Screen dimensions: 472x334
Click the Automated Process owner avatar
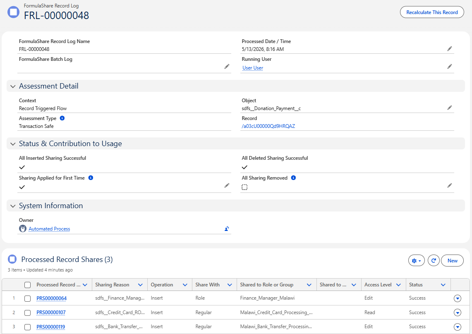(23, 228)
